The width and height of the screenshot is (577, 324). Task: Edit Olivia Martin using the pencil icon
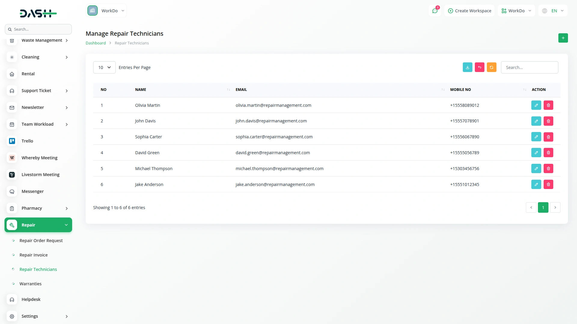coord(536,105)
